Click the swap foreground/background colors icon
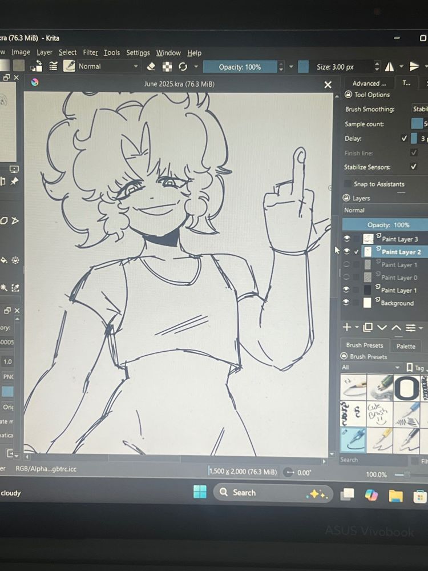Image resolution: width=428 pixels, height=571 pixels. 37,66
